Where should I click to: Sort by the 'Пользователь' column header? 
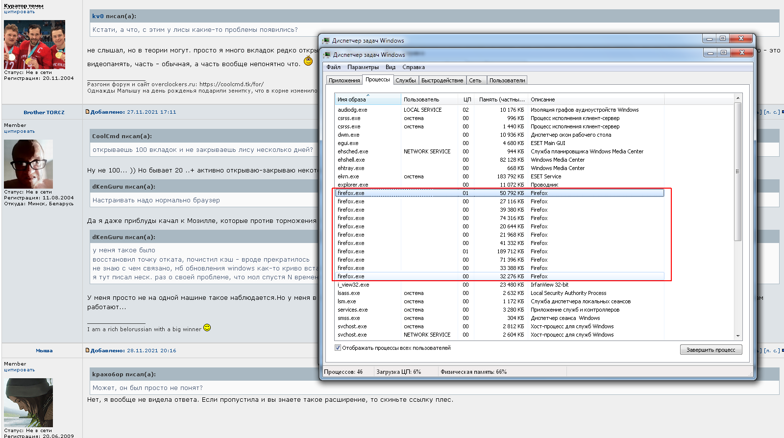(430, 99)
